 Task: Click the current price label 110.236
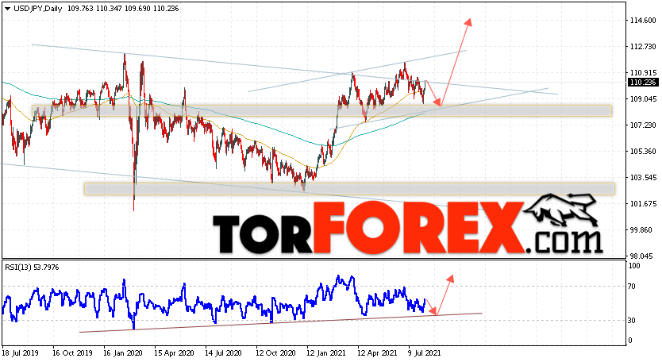tap(643, 83)
